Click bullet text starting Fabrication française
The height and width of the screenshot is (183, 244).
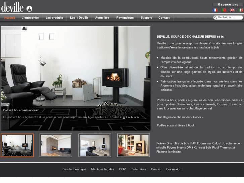coord(201,86)
